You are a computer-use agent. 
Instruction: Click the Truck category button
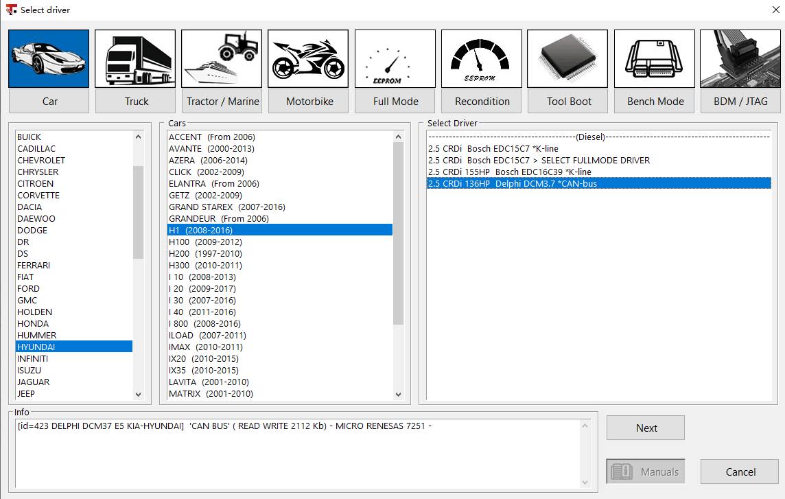[x=136, y=101]
